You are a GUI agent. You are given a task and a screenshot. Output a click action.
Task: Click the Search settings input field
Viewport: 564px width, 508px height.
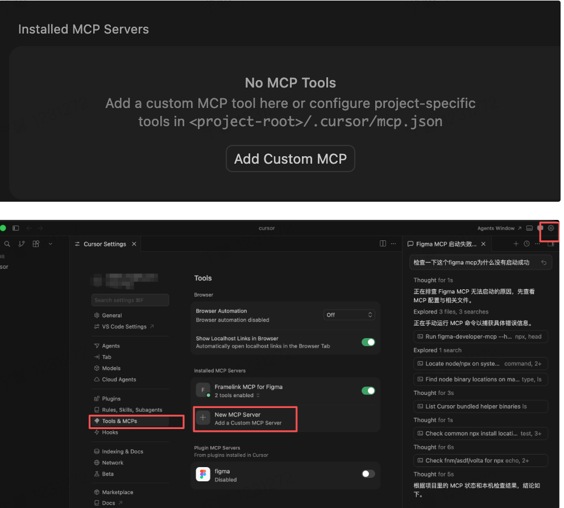[x=130, y=300]
